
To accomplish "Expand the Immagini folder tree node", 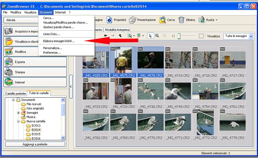I will pyautogui.click(x=18, y=113).
